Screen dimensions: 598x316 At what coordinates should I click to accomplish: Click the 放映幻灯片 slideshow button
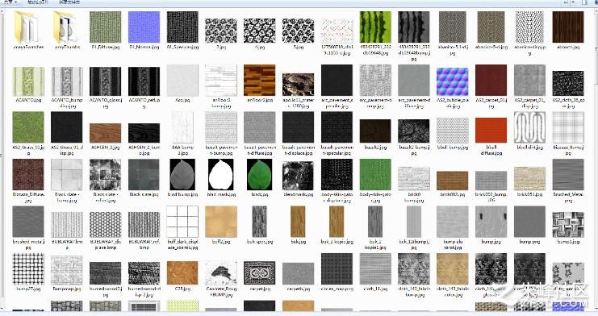click(x=38, y=2)
